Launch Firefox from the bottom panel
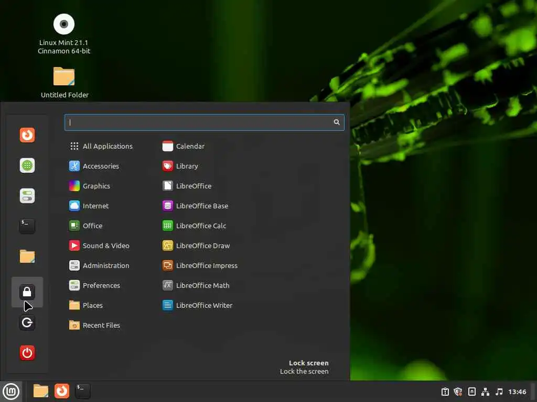 pyautogui.click(x=62, y=391)
